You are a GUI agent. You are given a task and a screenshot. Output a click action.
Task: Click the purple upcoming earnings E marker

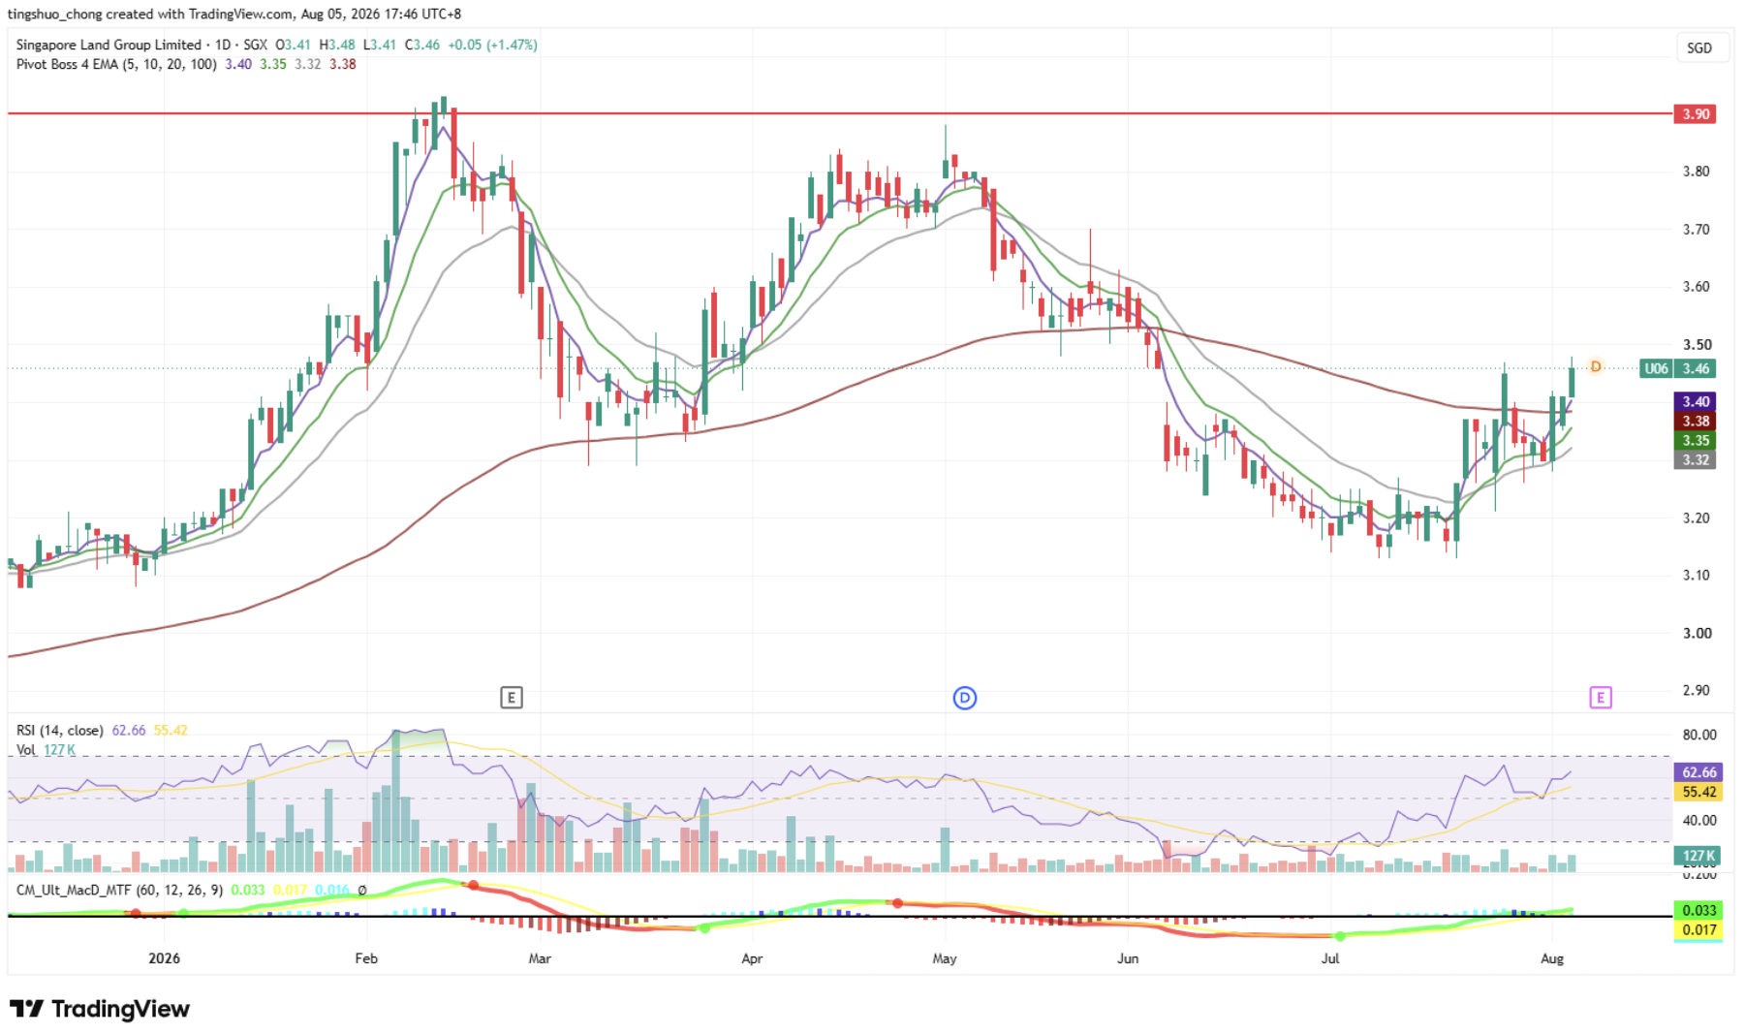click(1601, 697)
